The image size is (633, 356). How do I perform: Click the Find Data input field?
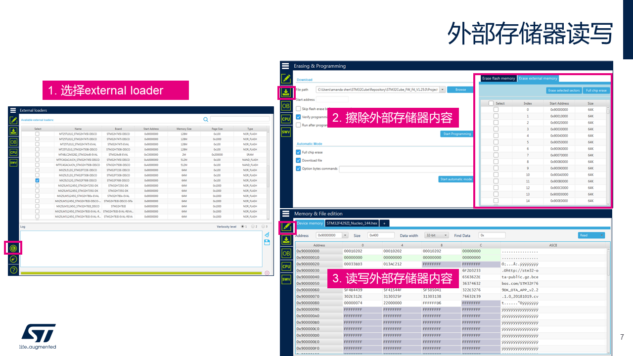tap(492, 235)
